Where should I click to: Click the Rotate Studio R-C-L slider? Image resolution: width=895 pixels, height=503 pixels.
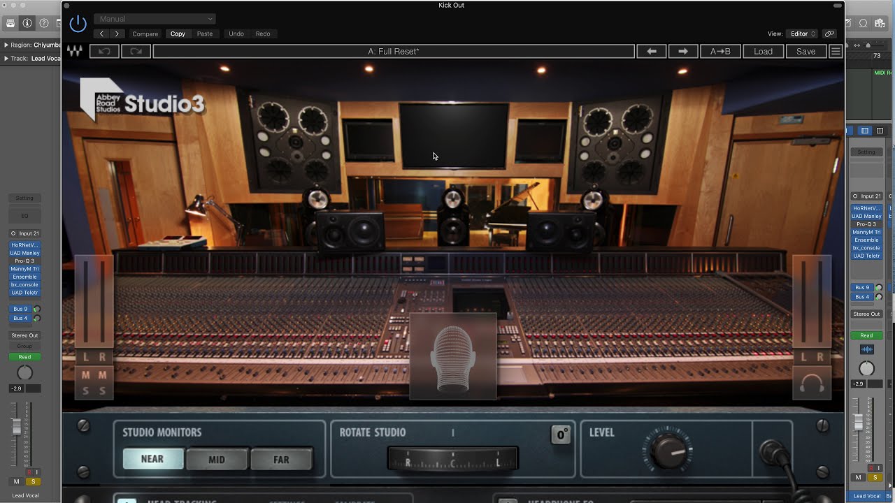[453, 459]
